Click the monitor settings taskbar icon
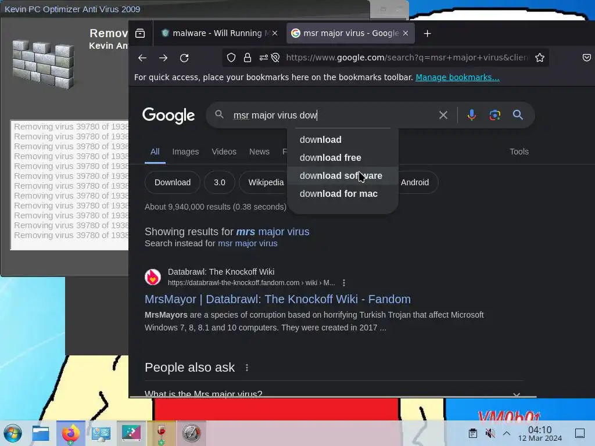Image resolution: width=595 pixels, height=446 pixels. (101, 433)
